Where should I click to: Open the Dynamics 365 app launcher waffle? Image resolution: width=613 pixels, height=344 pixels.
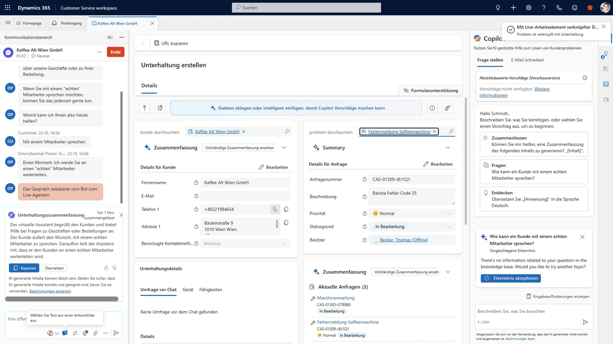[7, 8]
